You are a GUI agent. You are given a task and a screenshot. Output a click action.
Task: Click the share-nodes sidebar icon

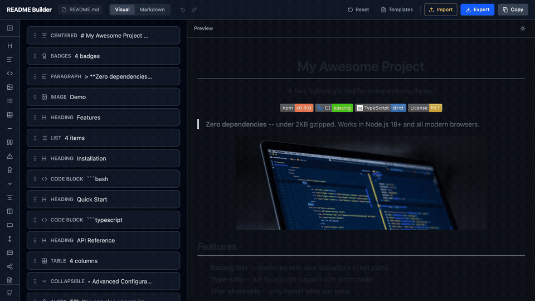coord(10,266)
